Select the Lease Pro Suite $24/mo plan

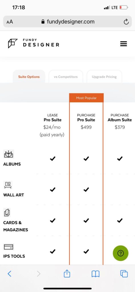(x=53, y=125)
